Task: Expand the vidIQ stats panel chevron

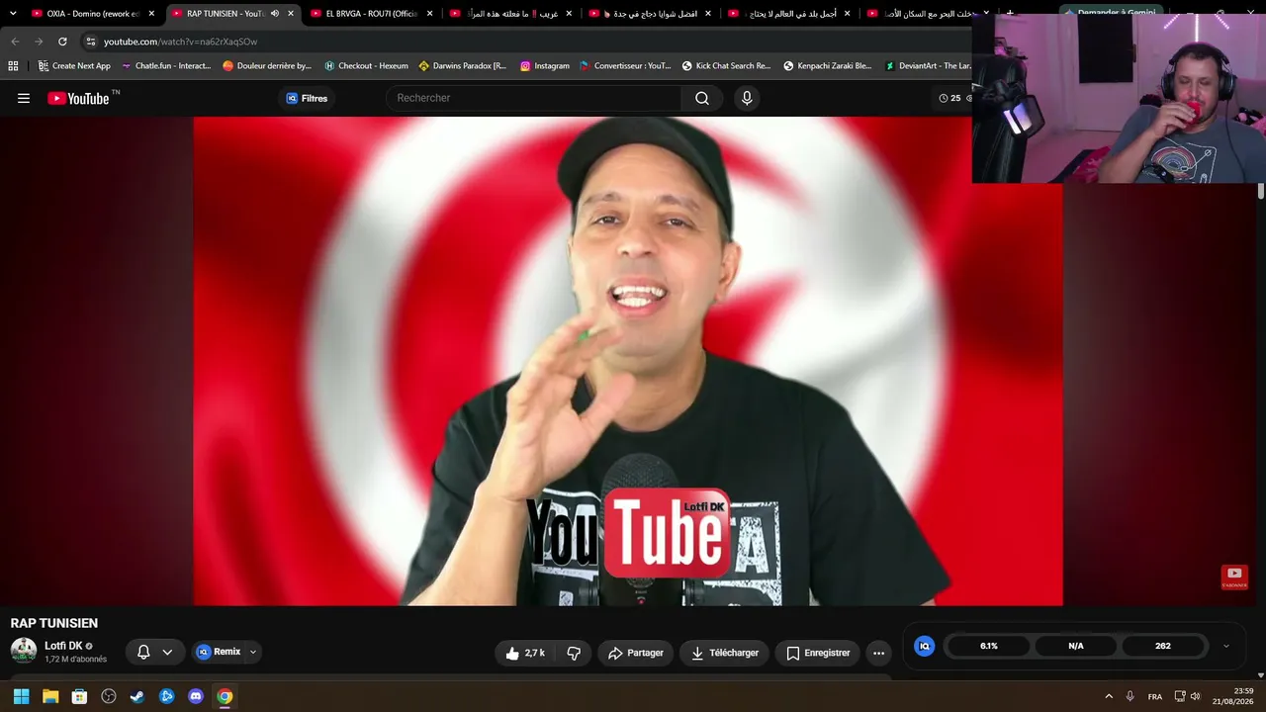Action: pyautogui.click(x=1226, y=646)
